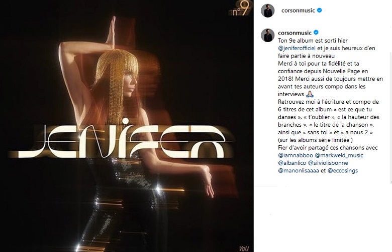Click the n°9 logo on album cover
This screenshot has width=392, height=252.
click(241, 10)
